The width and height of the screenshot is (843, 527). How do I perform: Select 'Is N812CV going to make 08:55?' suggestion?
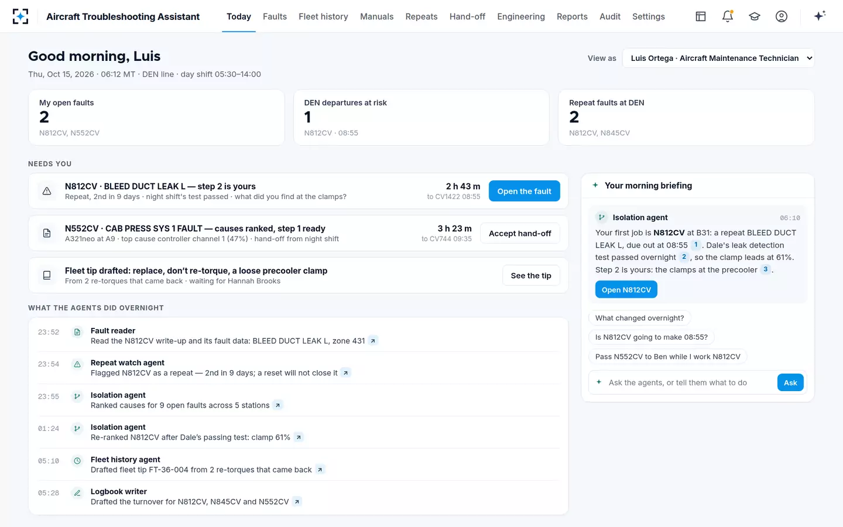tap(652, 337)
